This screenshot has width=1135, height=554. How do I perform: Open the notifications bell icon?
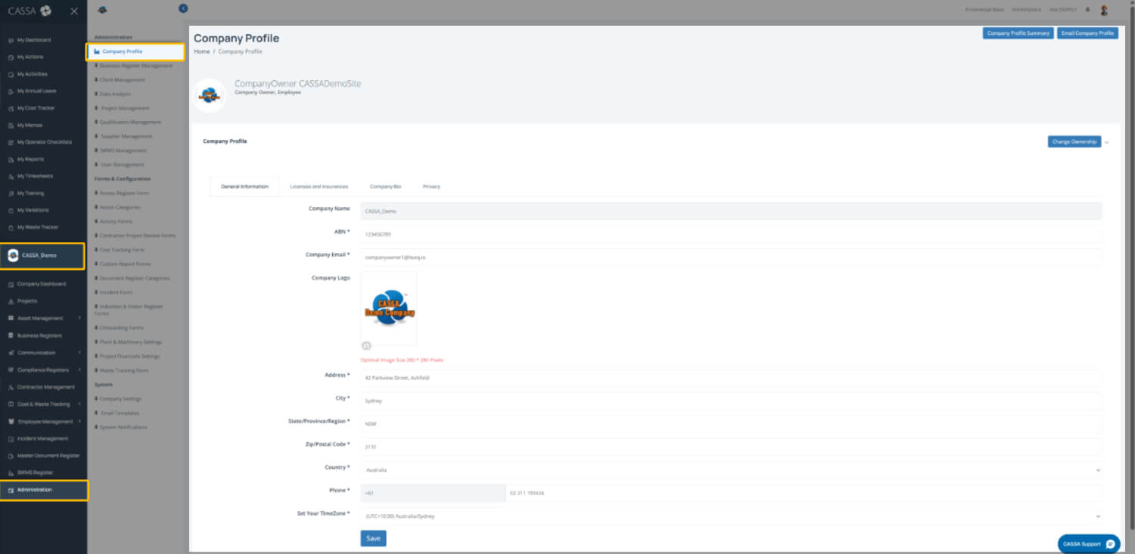1088,10
